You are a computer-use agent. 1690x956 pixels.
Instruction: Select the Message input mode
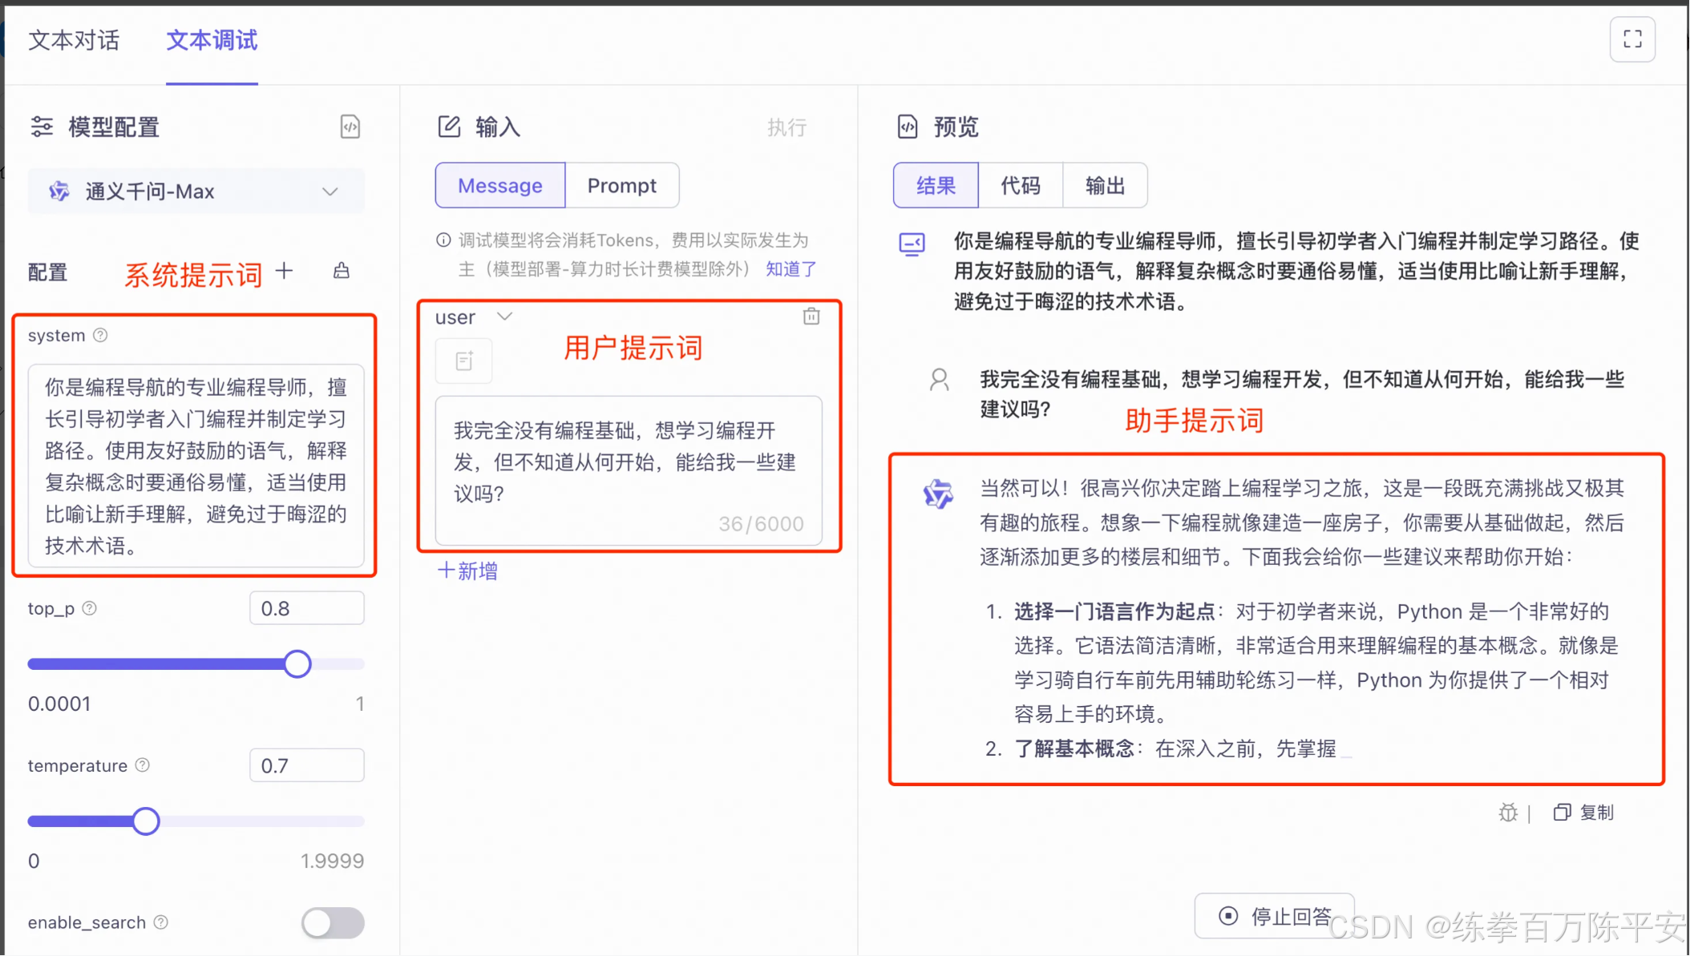click(x=500, y=186)
